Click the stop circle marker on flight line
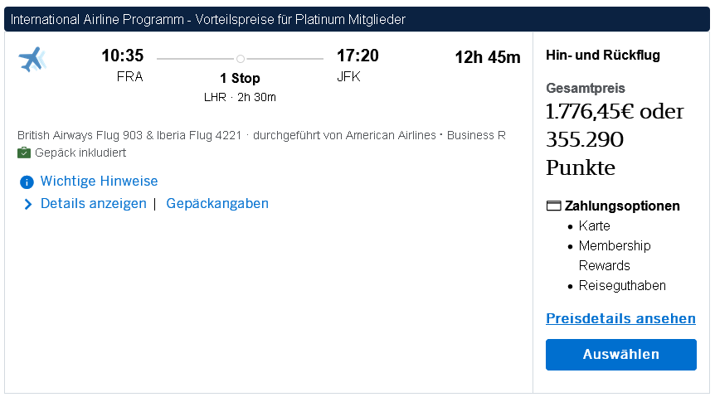Image resolution: width=715 pixels, height=402 pixels. click(241, 59)
